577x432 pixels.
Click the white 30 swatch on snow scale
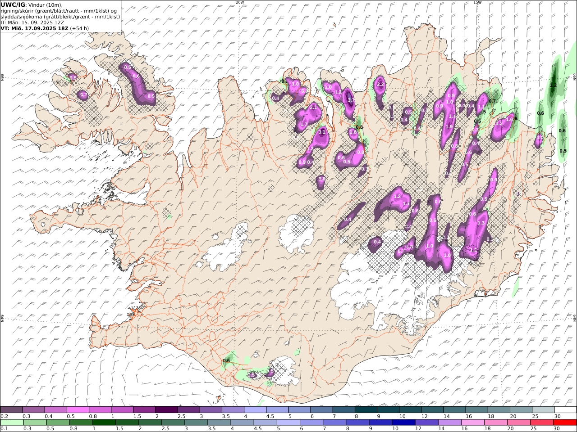click(x=565, y=410)
